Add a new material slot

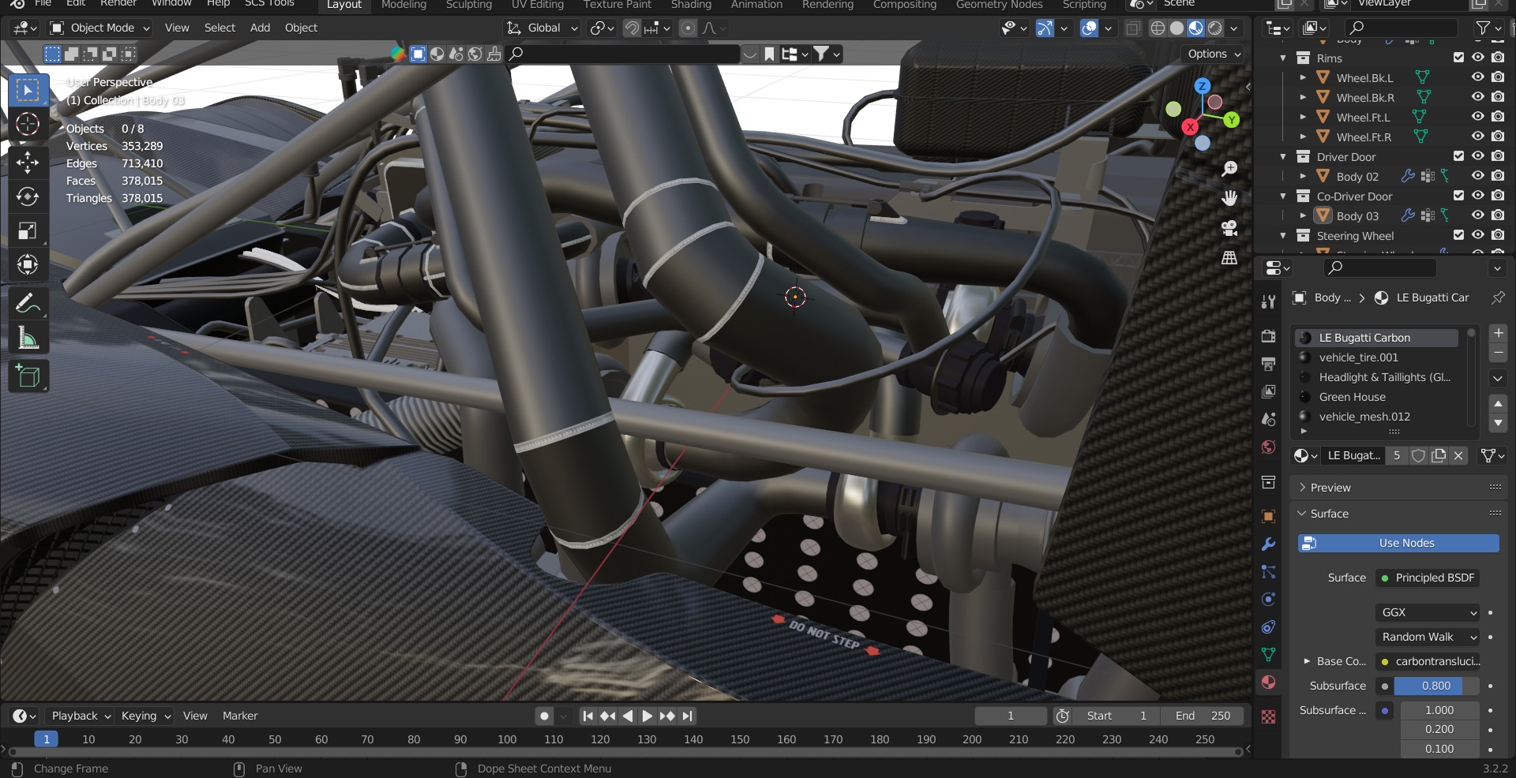(x=1498, y=334)
